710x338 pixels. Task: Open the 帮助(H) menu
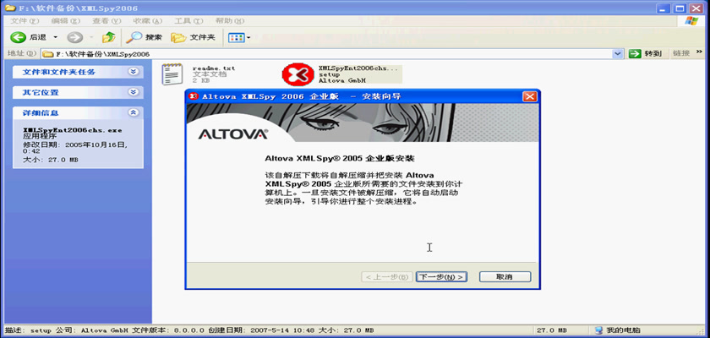click(230, 21)
